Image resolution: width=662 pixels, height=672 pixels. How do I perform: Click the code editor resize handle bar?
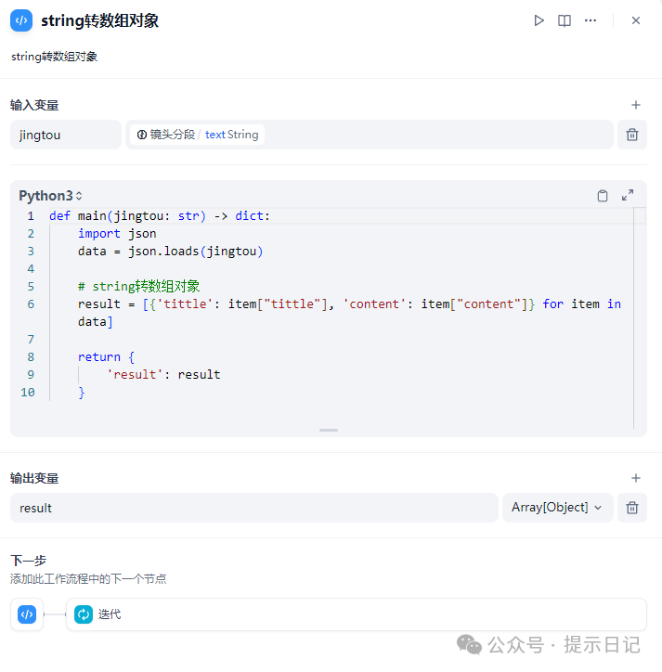(x=329, y=431)
